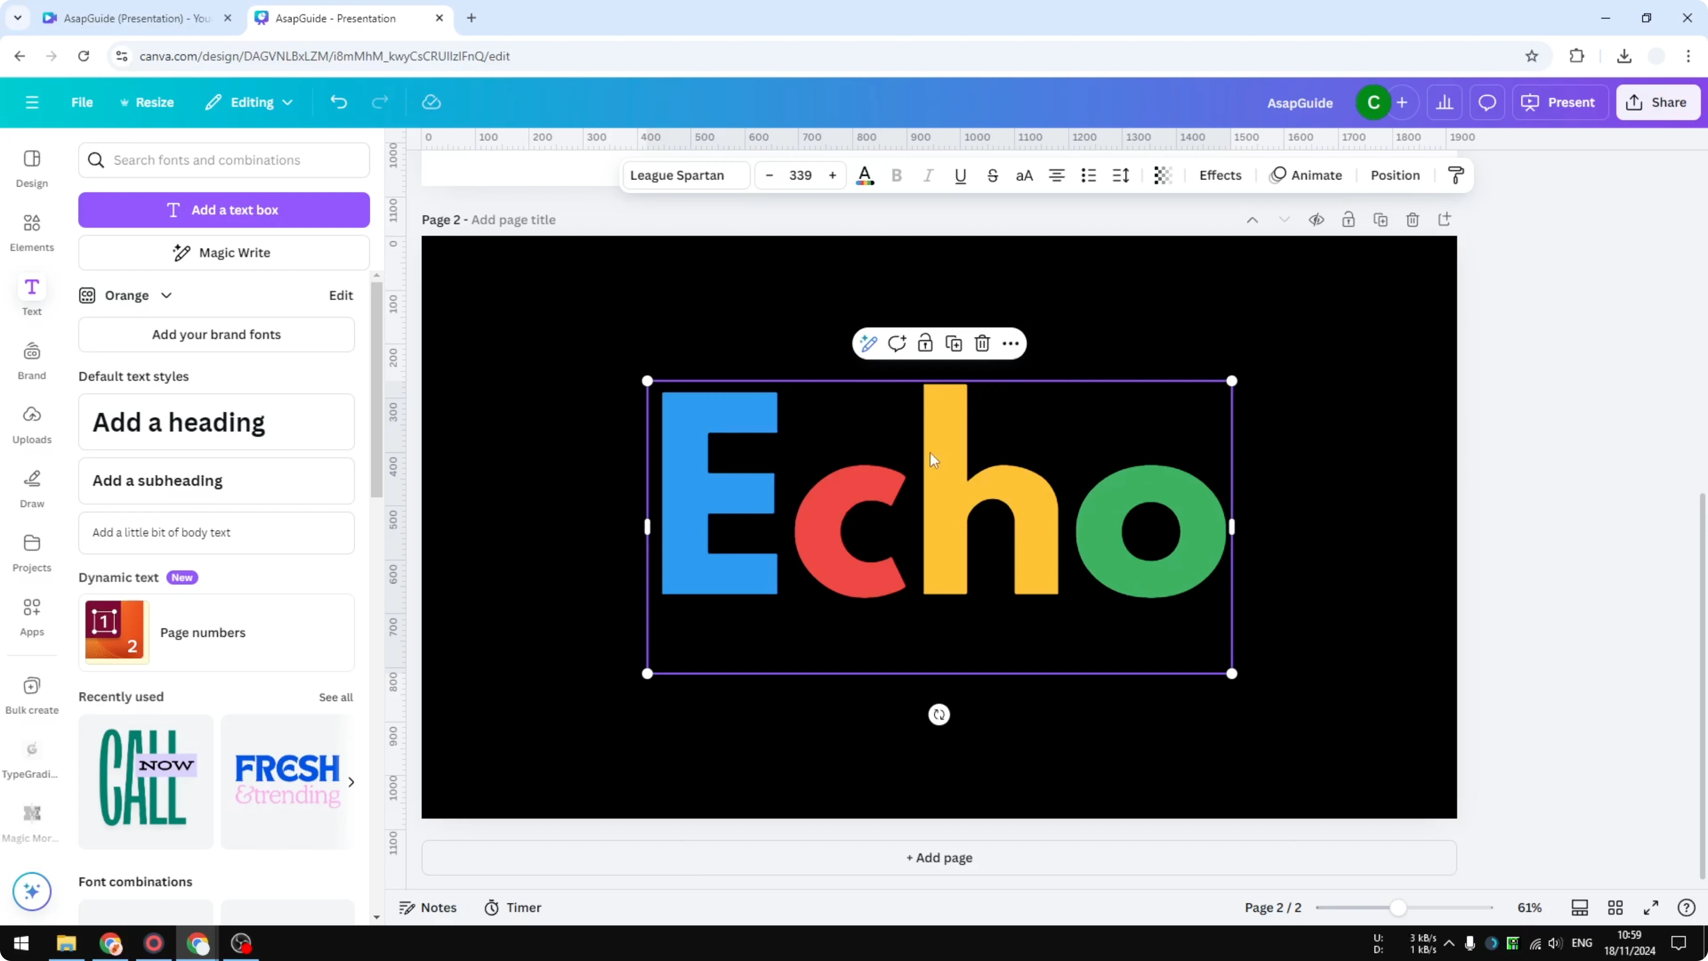This screenshot has width=1708, height=961.
Task: Click Add page below the canvas
Action: (938, 858)
